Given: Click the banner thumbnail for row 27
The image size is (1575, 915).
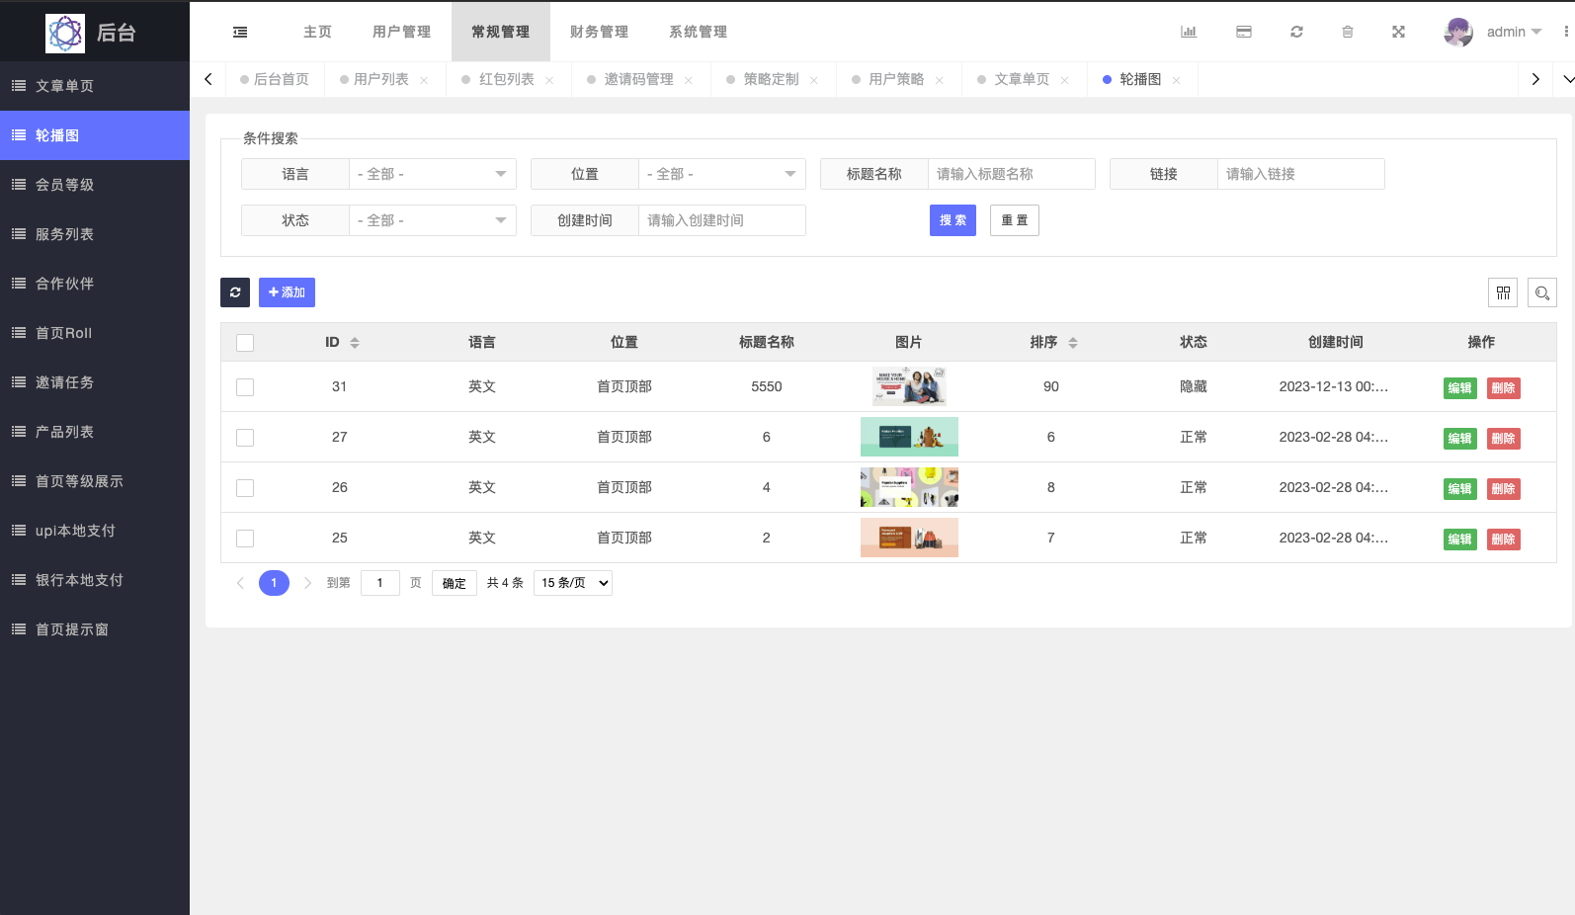Looking at the screenshot, I should click(x=909, y=437).
